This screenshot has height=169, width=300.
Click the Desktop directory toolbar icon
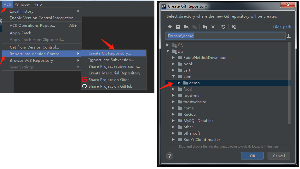(178, 27)
